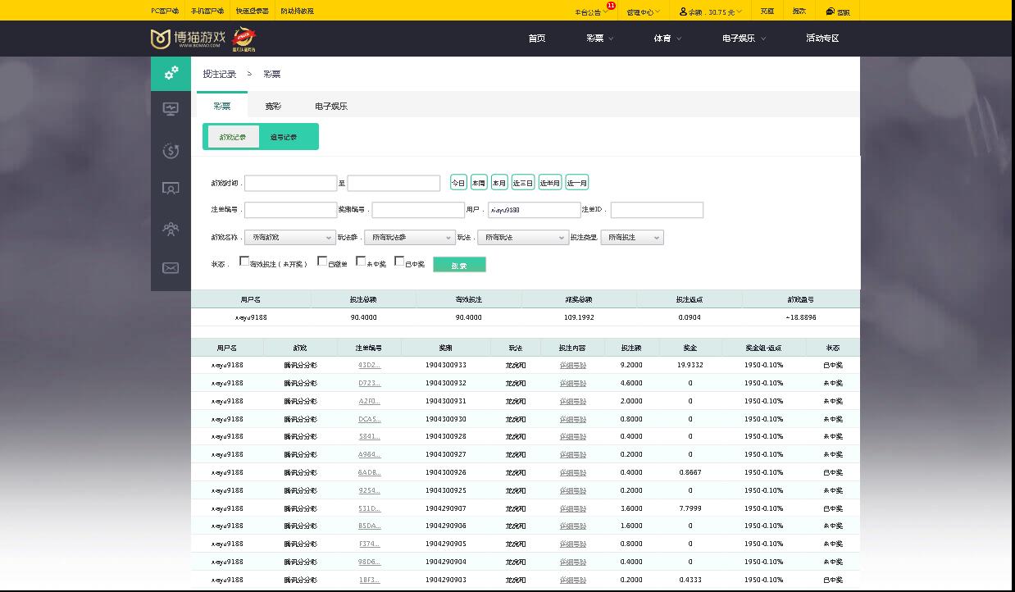1015x592 pixels.
Task: Open the 所有玩法 dropdown
Action: pos(522,237)
